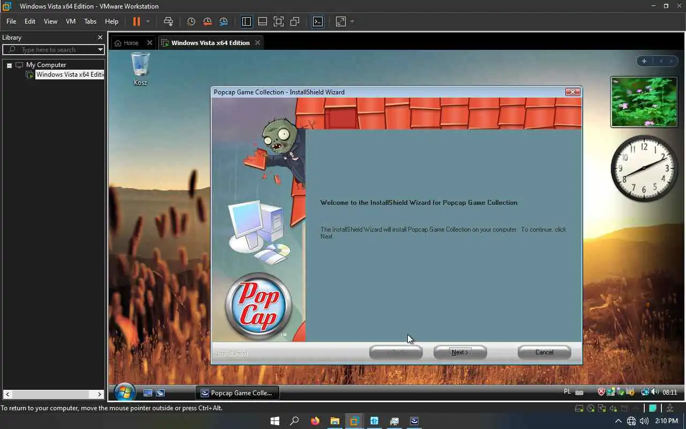Toggle the console view icon
Viewport: 686px width, 429px height.
318,21
